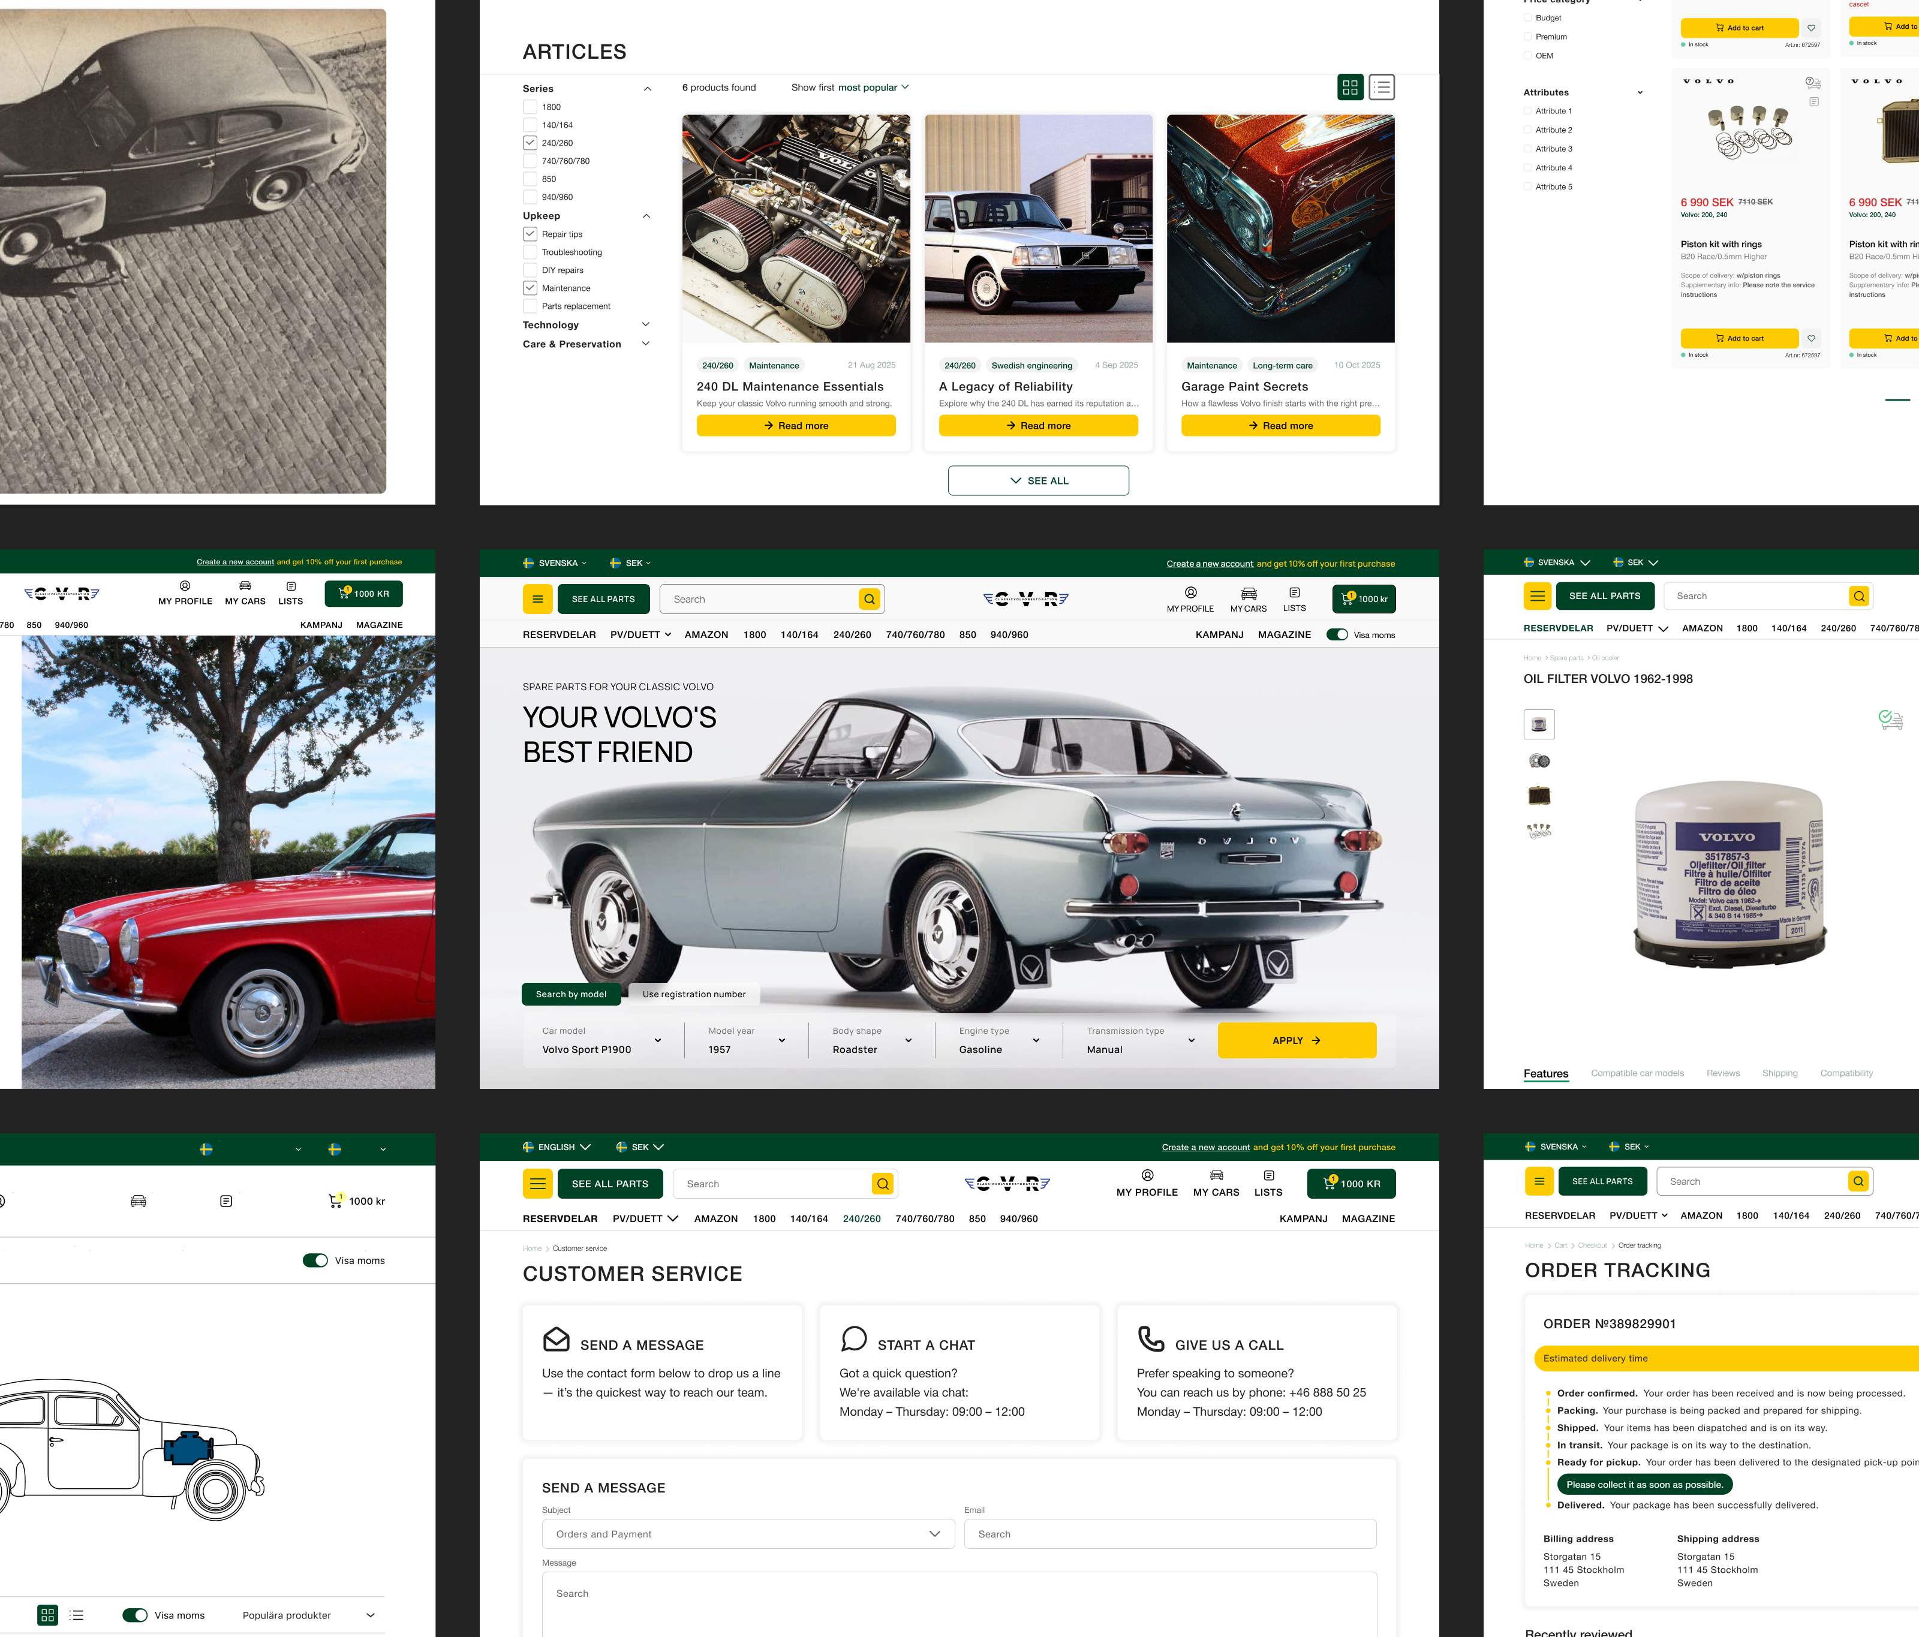The image size is (1919, 1637).
Task: Open Compatible car models tab
Action: [1638, 1073]
